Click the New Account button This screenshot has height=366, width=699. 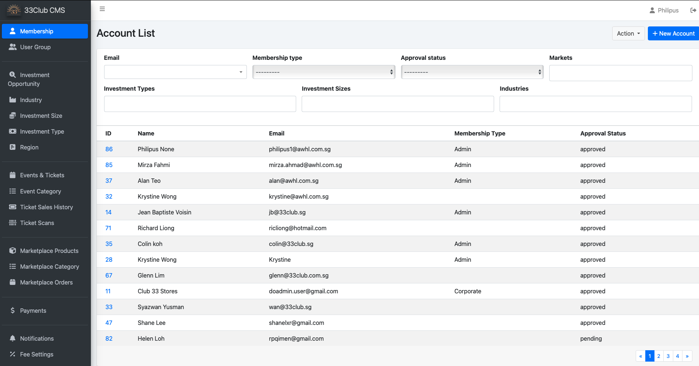673,33
